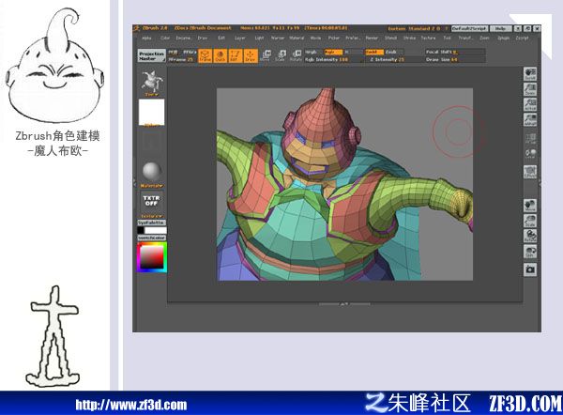Click the ZBrush logo icon in title bar

coord(136,28)
